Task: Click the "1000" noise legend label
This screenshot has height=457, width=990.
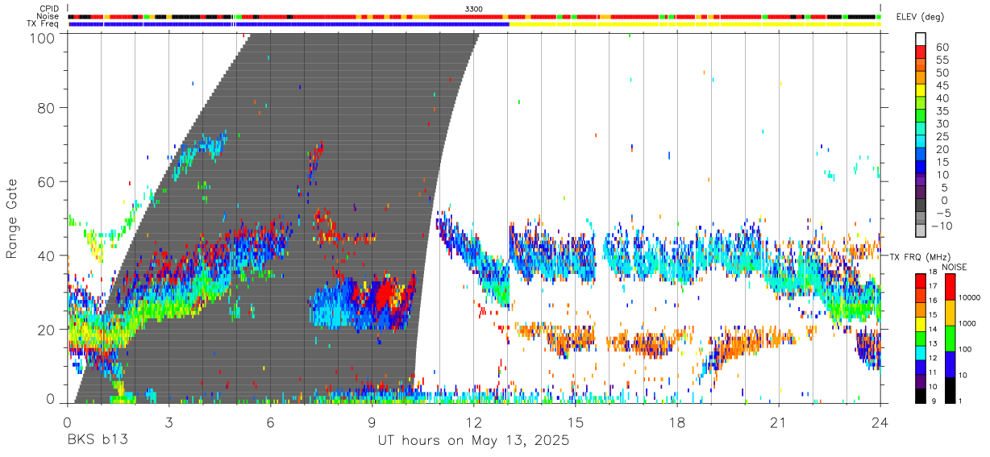Action: (x=967, y=323)
